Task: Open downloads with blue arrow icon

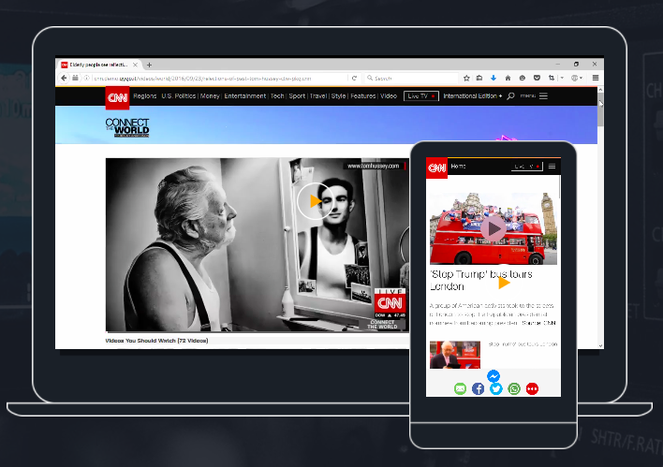Action: pyautogui.click(x=494, y=79)
